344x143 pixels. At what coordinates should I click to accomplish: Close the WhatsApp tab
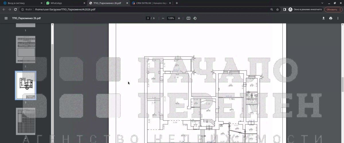click(x=84, y=3)
